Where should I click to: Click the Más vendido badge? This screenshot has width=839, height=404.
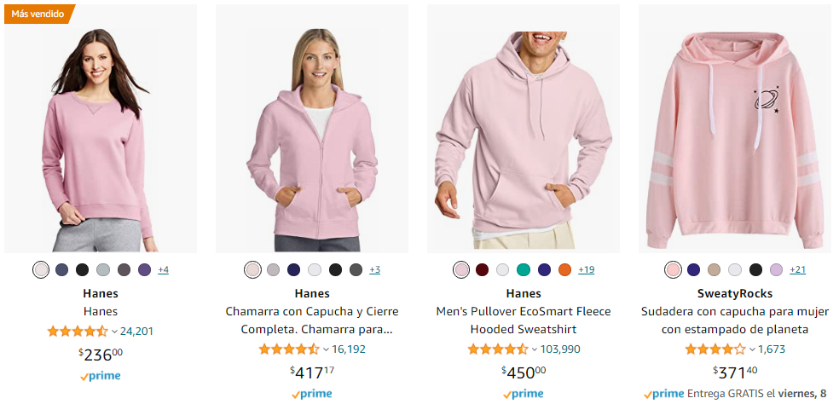[39, 14]
